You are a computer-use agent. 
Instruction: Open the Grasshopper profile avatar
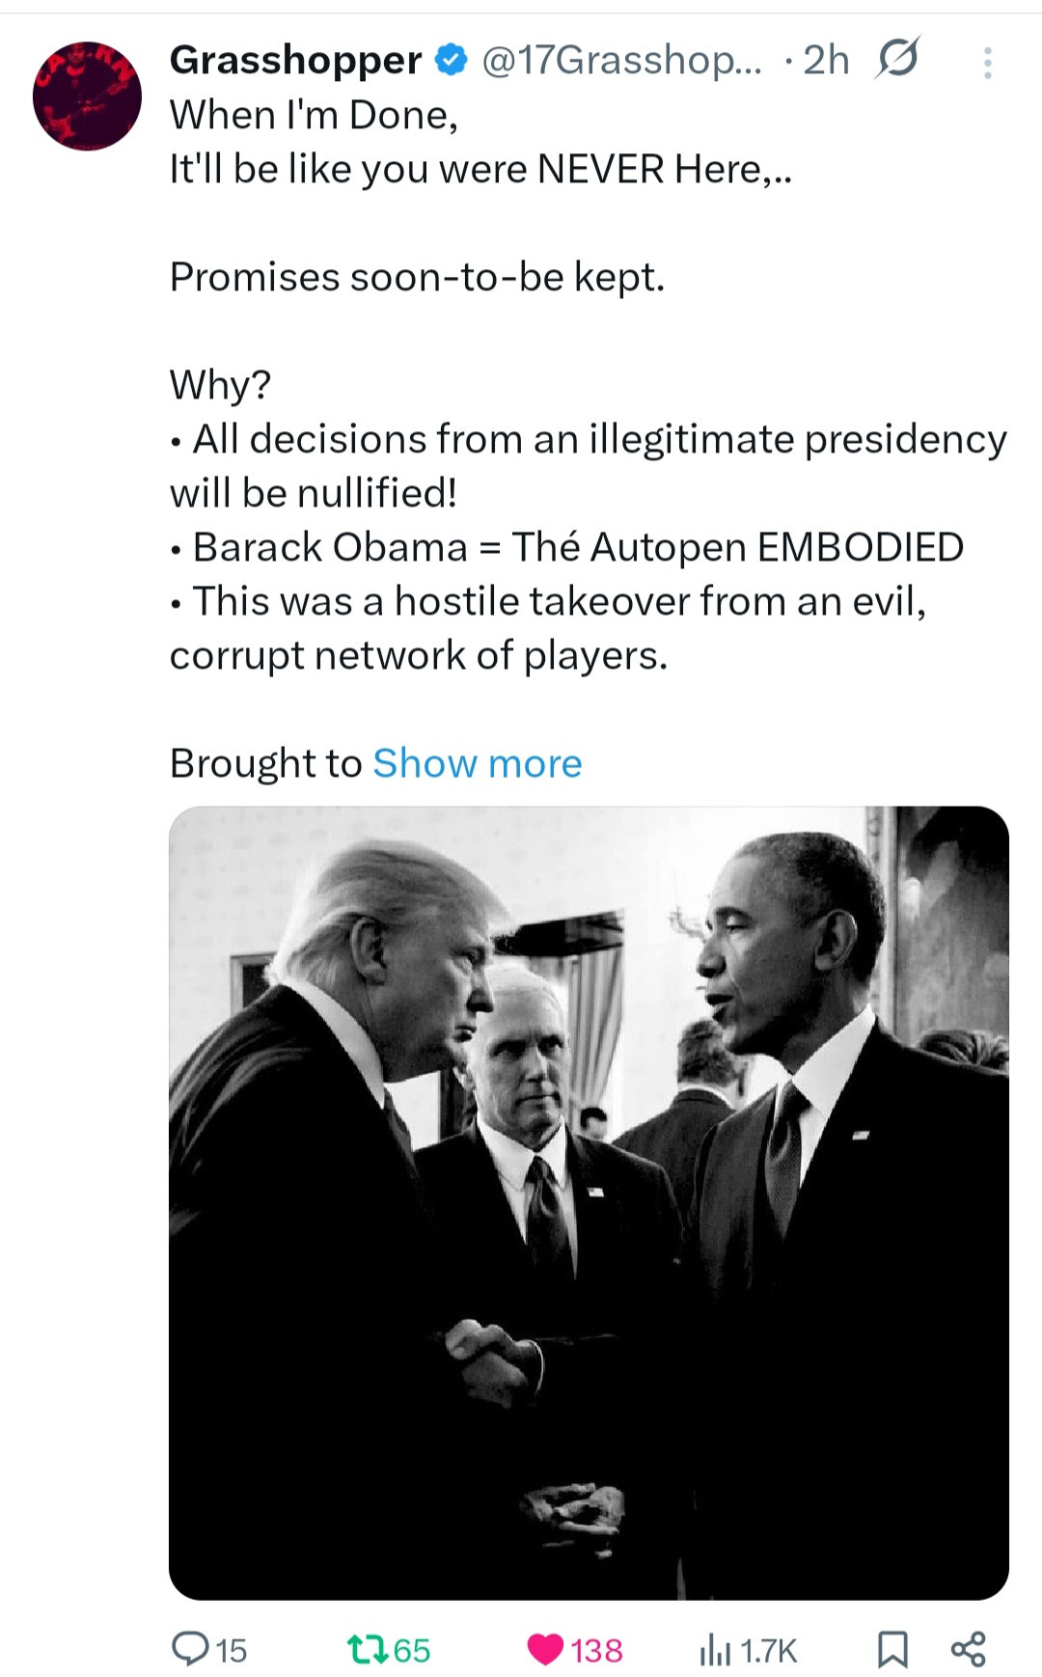click(x=87, y=96)
